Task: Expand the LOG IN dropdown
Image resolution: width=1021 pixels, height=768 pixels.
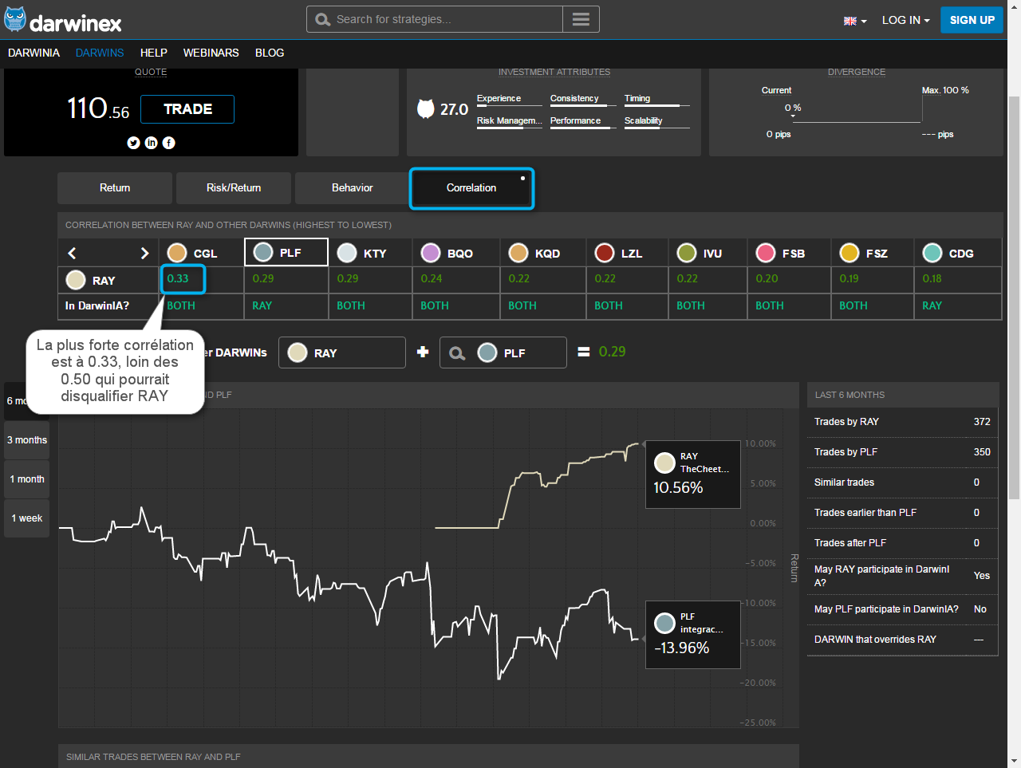Action: (905, 20)
